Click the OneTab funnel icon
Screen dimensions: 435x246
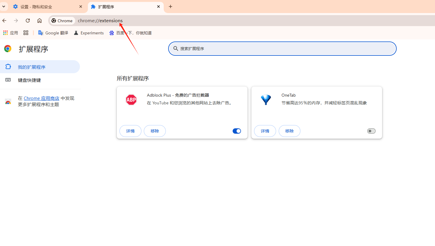[x=266, y=100]
